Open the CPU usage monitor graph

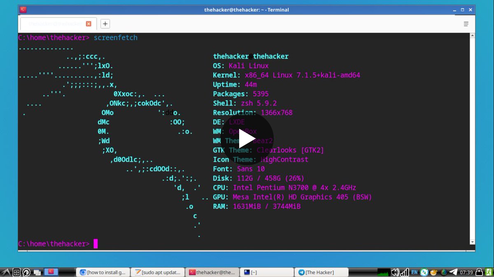(384, 272)
